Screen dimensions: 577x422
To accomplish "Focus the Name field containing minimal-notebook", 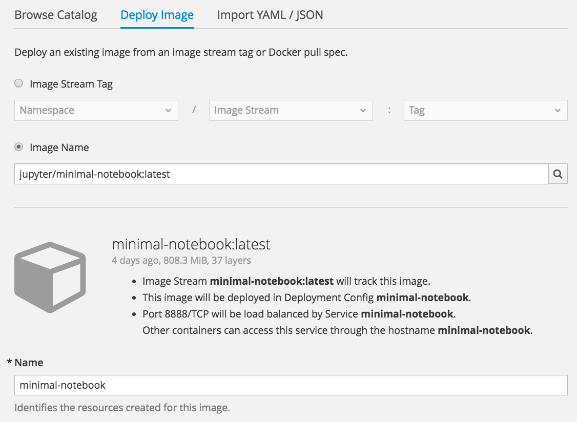I will tap(291, 385).
